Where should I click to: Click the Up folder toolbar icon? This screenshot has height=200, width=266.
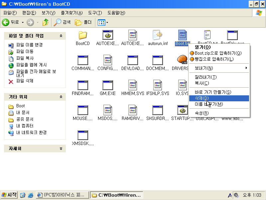coord(46,22)
